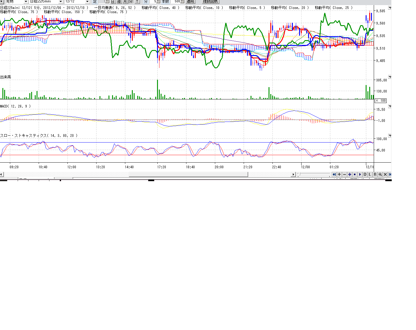Click the D button in chart toolbar
Screen dimensions: 416x330
tap(365, 175)
